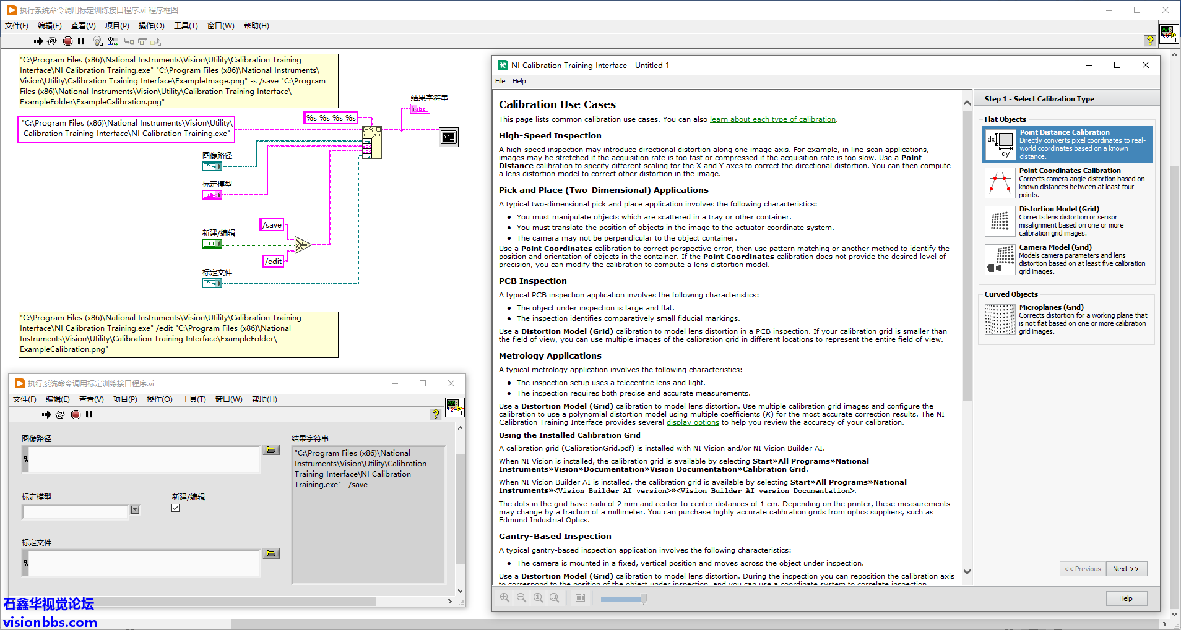Screen dimensions: 1181x630
Task: Click the 标定文件 path terminal on diagram
Action: click(x=212, y=283)
